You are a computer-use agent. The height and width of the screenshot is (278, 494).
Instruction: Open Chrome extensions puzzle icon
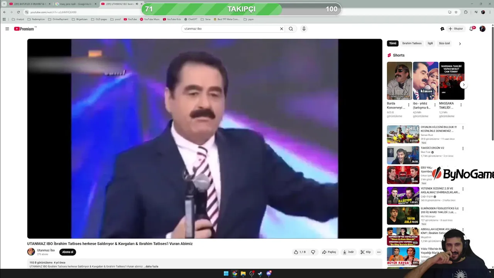[466, 12]
